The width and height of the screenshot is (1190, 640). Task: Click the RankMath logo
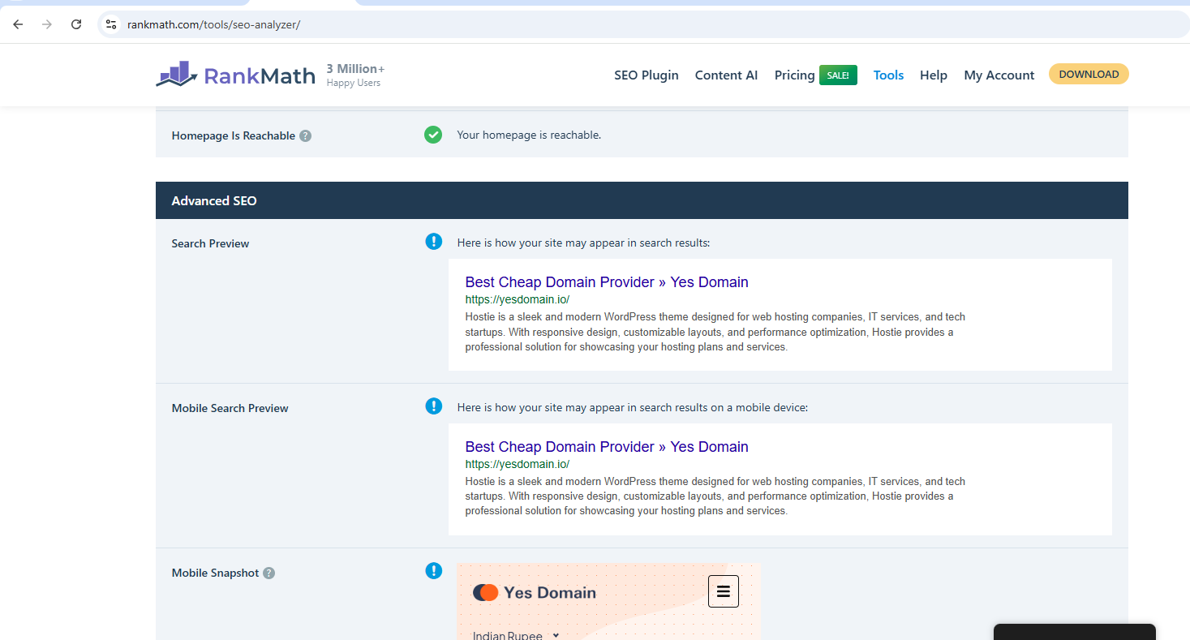click(x=236, y=75)
